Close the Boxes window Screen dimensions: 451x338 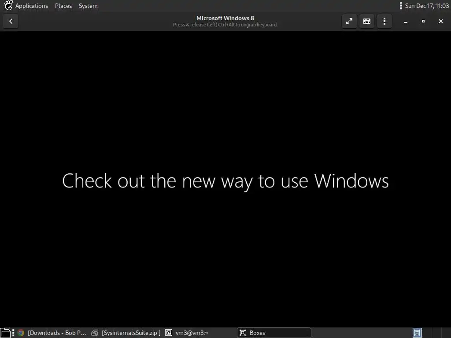pyautogui.click(x=440, y=21)
